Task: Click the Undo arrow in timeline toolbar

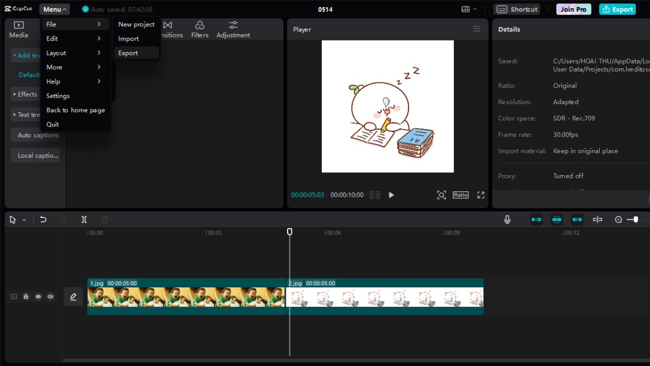Action: click(43, 220)
